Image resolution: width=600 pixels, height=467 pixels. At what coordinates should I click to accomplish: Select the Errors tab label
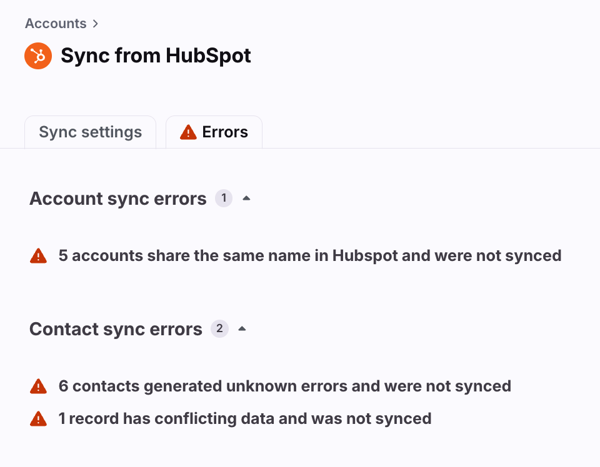coord(225,132)
